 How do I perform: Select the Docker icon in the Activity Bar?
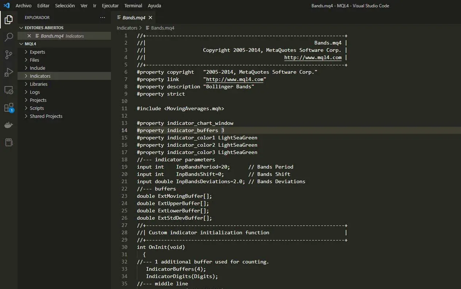(x=9, y=125)
